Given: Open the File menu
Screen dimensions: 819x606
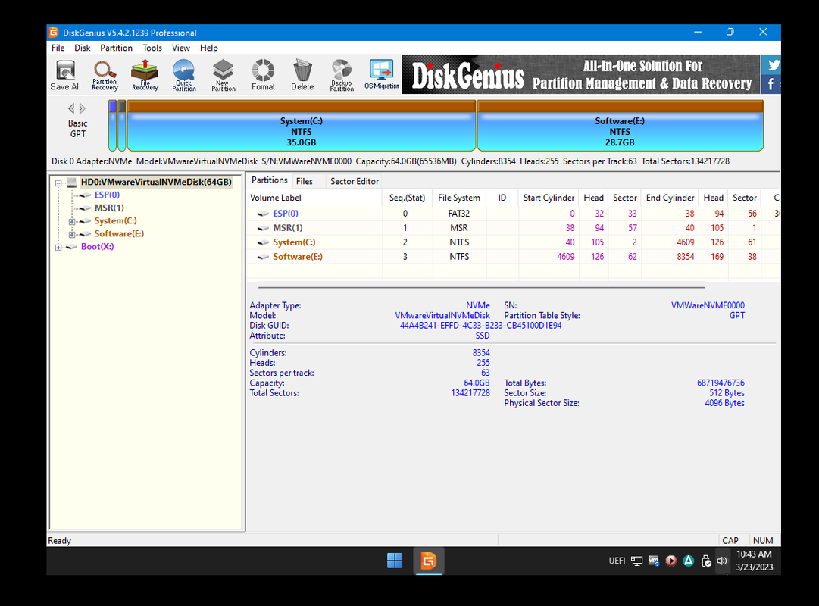Looking at the screenshot, I should click(58, 48).
